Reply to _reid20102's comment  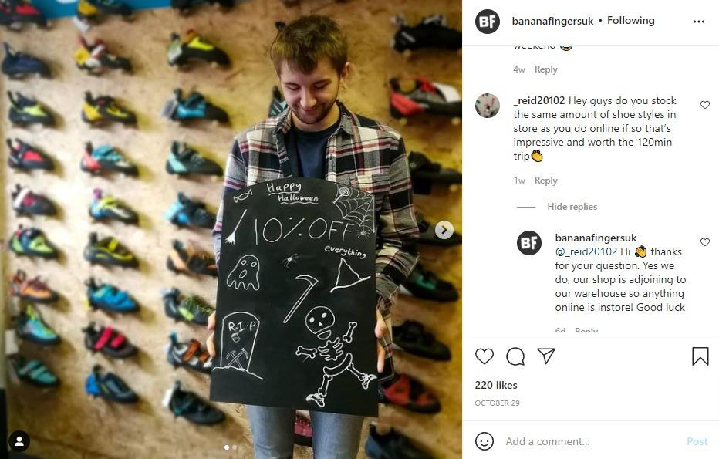(x=545, y=181)
